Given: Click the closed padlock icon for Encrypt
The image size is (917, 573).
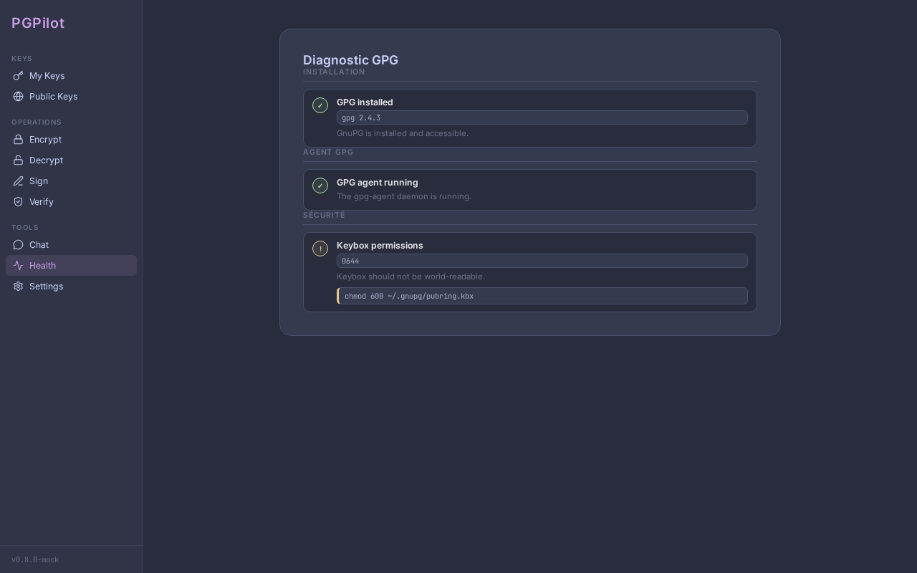Looking at the screenshot, I should [18, 140].
